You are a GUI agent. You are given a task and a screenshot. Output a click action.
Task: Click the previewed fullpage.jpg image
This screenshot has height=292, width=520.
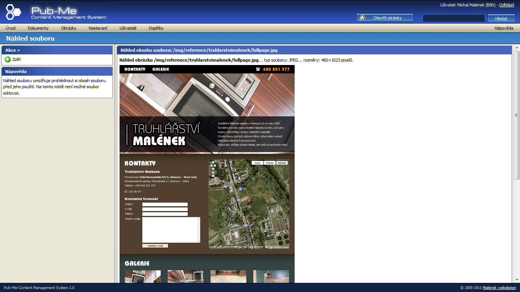pos(207,173)
